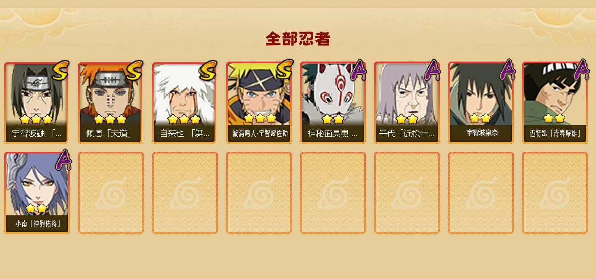Viewport: 596px width, 279px height.
Task: Select the 漩涡鸣人·宇智波佐助 card portrait
Action: (259, 103)
